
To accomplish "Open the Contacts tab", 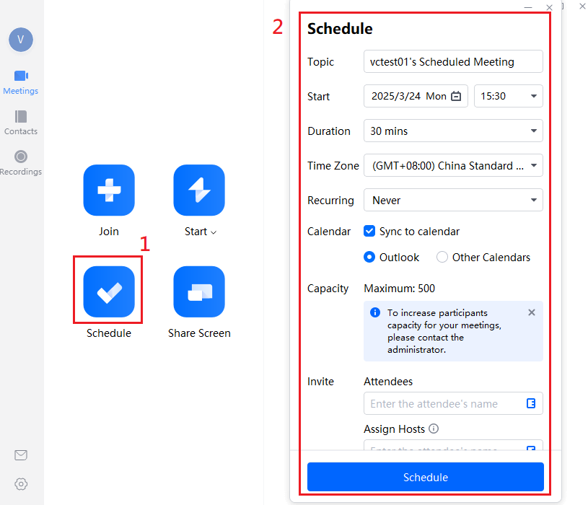I will click(21, 123).
